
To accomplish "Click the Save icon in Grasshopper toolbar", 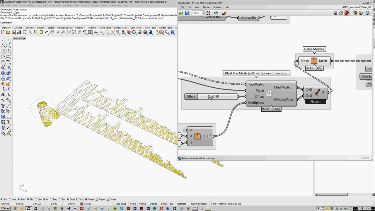I will point(187,13).
